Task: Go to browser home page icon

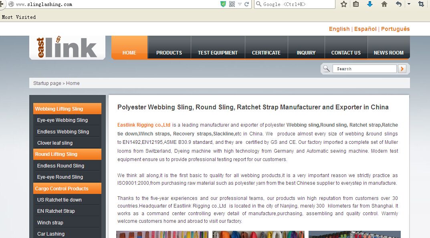Action: pos(384,4)
